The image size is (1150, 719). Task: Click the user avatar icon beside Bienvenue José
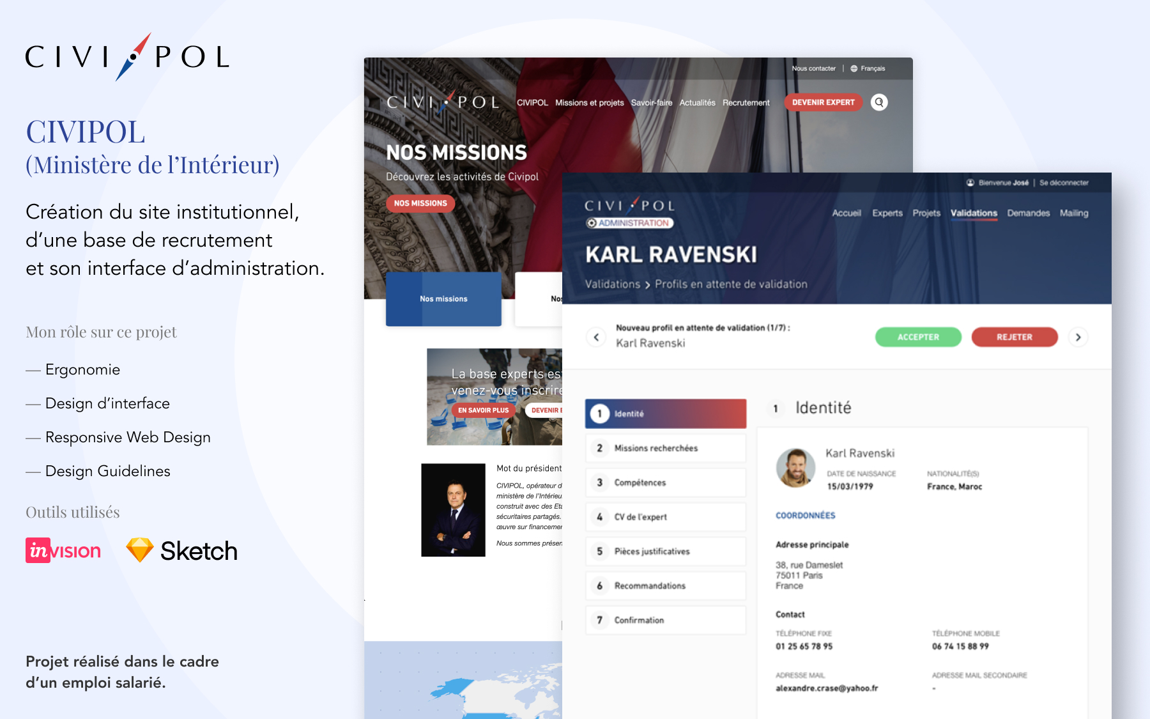(970, 183)
